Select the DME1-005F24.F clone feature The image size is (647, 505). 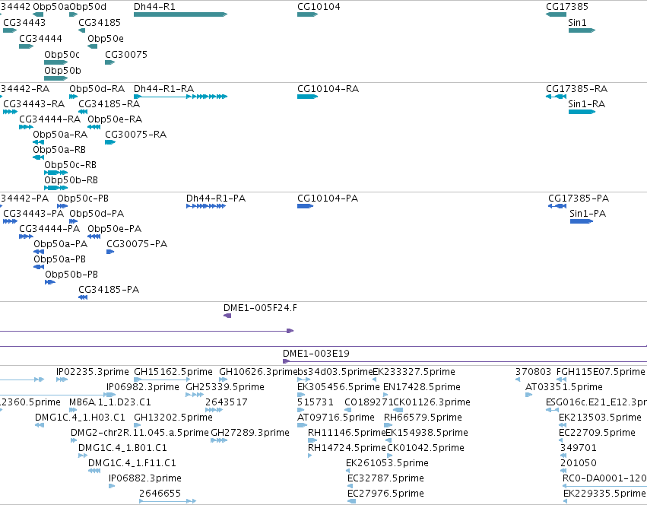coord(227,316)
